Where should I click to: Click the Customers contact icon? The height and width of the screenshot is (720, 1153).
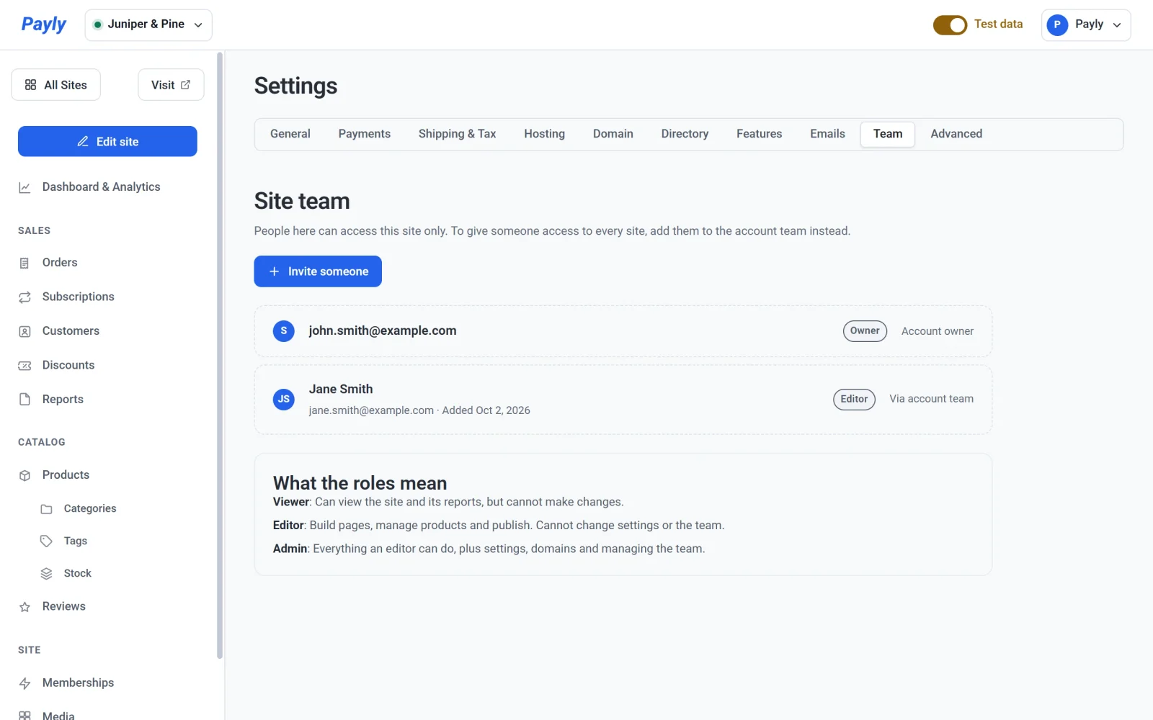click(x=25, y=331)
